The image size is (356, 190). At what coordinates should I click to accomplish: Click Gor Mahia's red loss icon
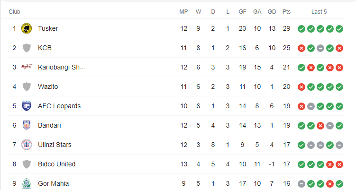click(x=330, y=184)
